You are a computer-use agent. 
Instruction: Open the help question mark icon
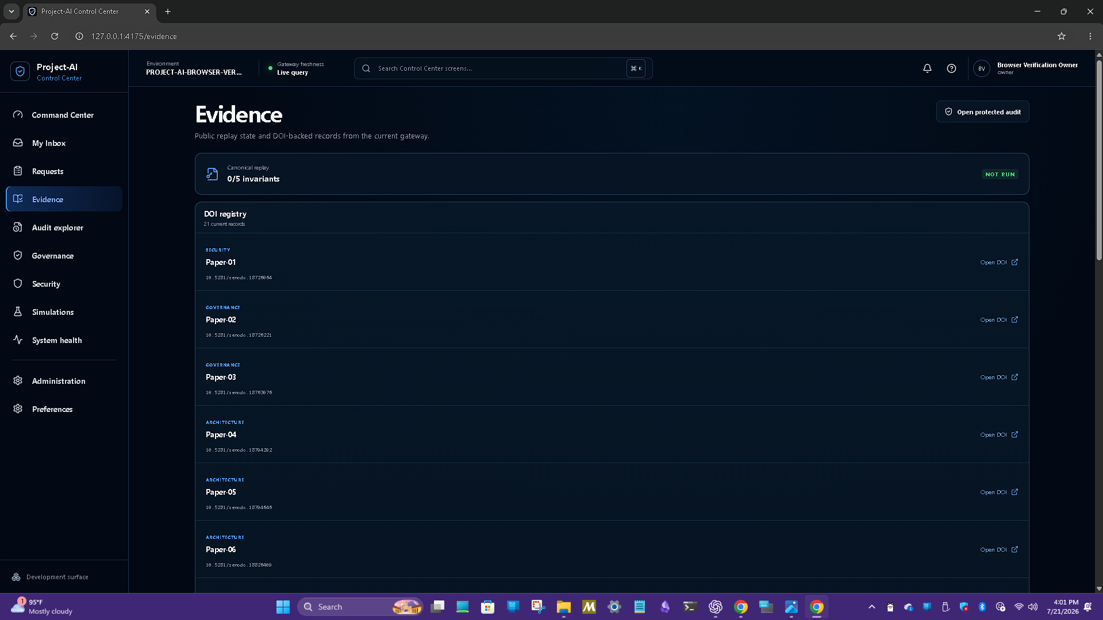tap(951, 68)
